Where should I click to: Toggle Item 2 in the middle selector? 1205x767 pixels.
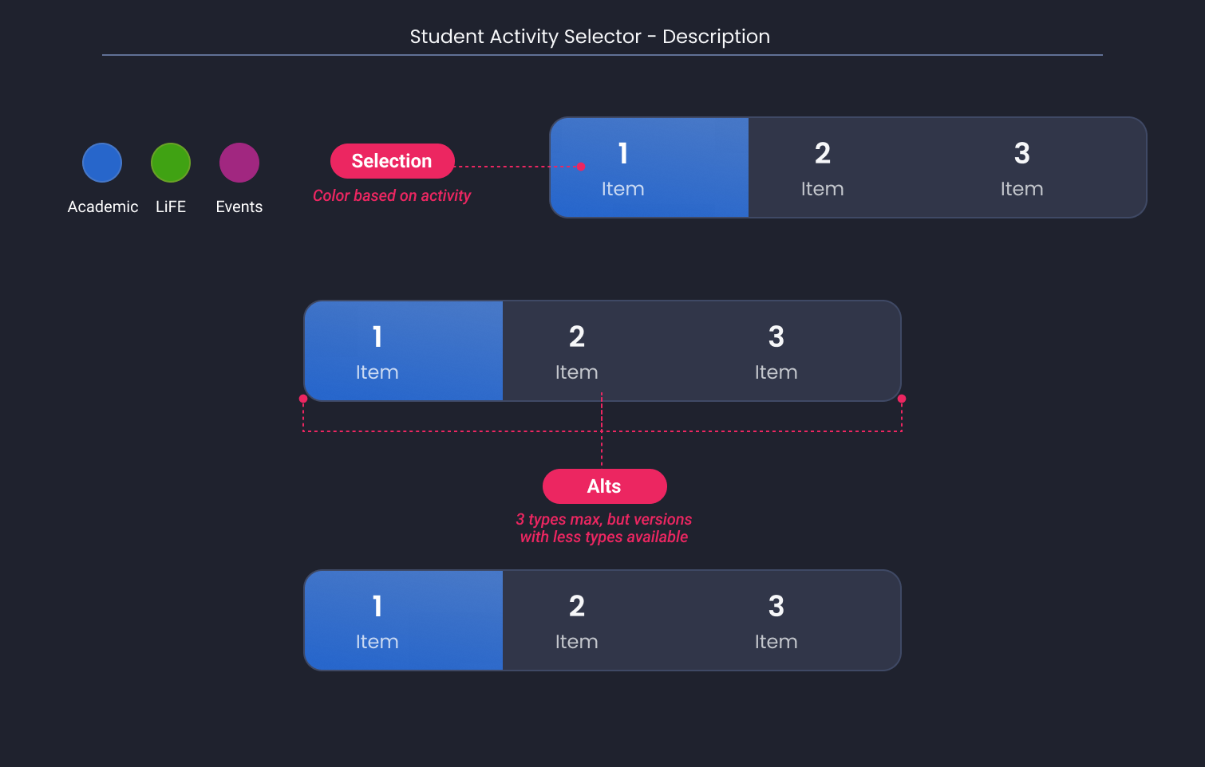click(x=577, y=351)
